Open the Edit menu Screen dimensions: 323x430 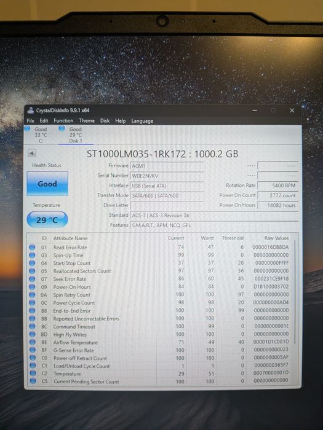coord(44,120)
